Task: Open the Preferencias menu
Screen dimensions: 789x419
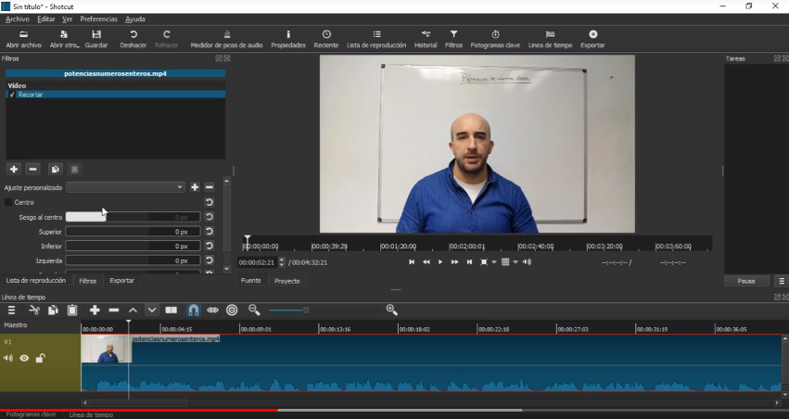Action: click(98, 19)
